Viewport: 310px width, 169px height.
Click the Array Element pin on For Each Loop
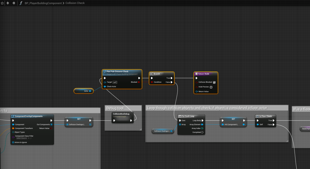202,124
